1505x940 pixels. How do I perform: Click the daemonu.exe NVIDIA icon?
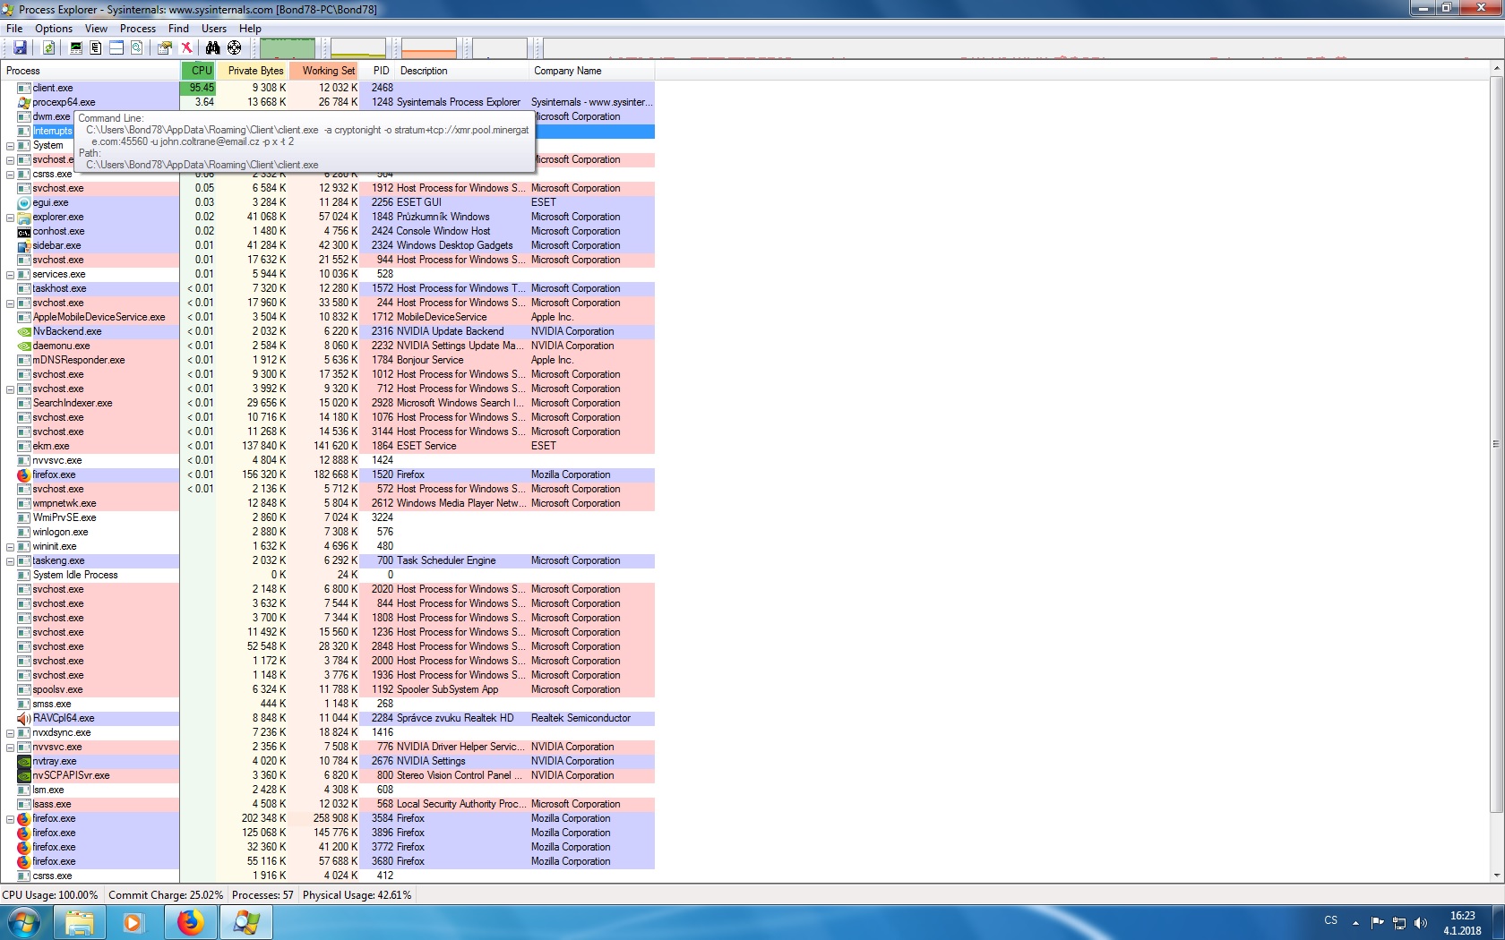click(x=24, y=346)
